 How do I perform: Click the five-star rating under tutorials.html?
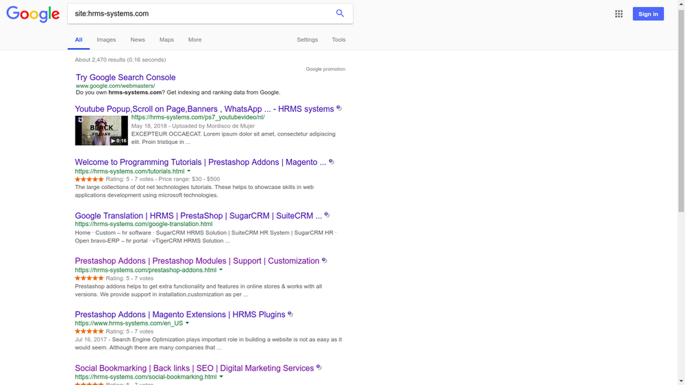(x=89, y=179)
